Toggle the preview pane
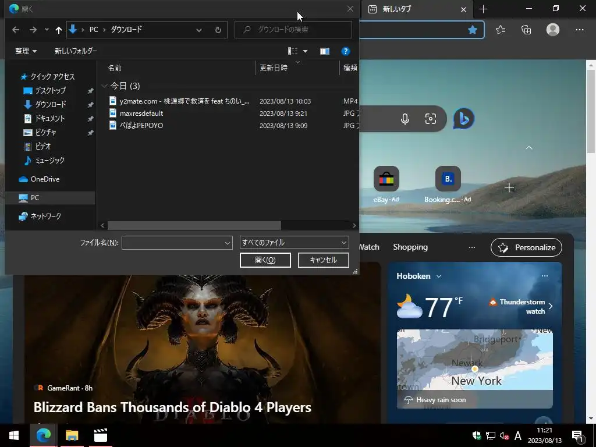The height and width of the screenshot is (447, 596). pos(325,51)
